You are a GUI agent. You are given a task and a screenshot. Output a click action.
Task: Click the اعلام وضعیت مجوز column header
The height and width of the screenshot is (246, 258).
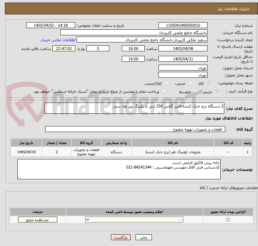pos(134,212)
